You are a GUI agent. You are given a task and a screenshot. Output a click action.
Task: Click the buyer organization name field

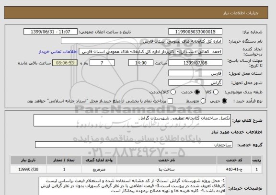[x=141, y=41]
